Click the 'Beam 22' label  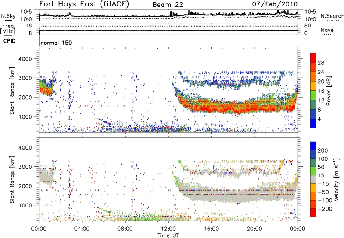168,5
